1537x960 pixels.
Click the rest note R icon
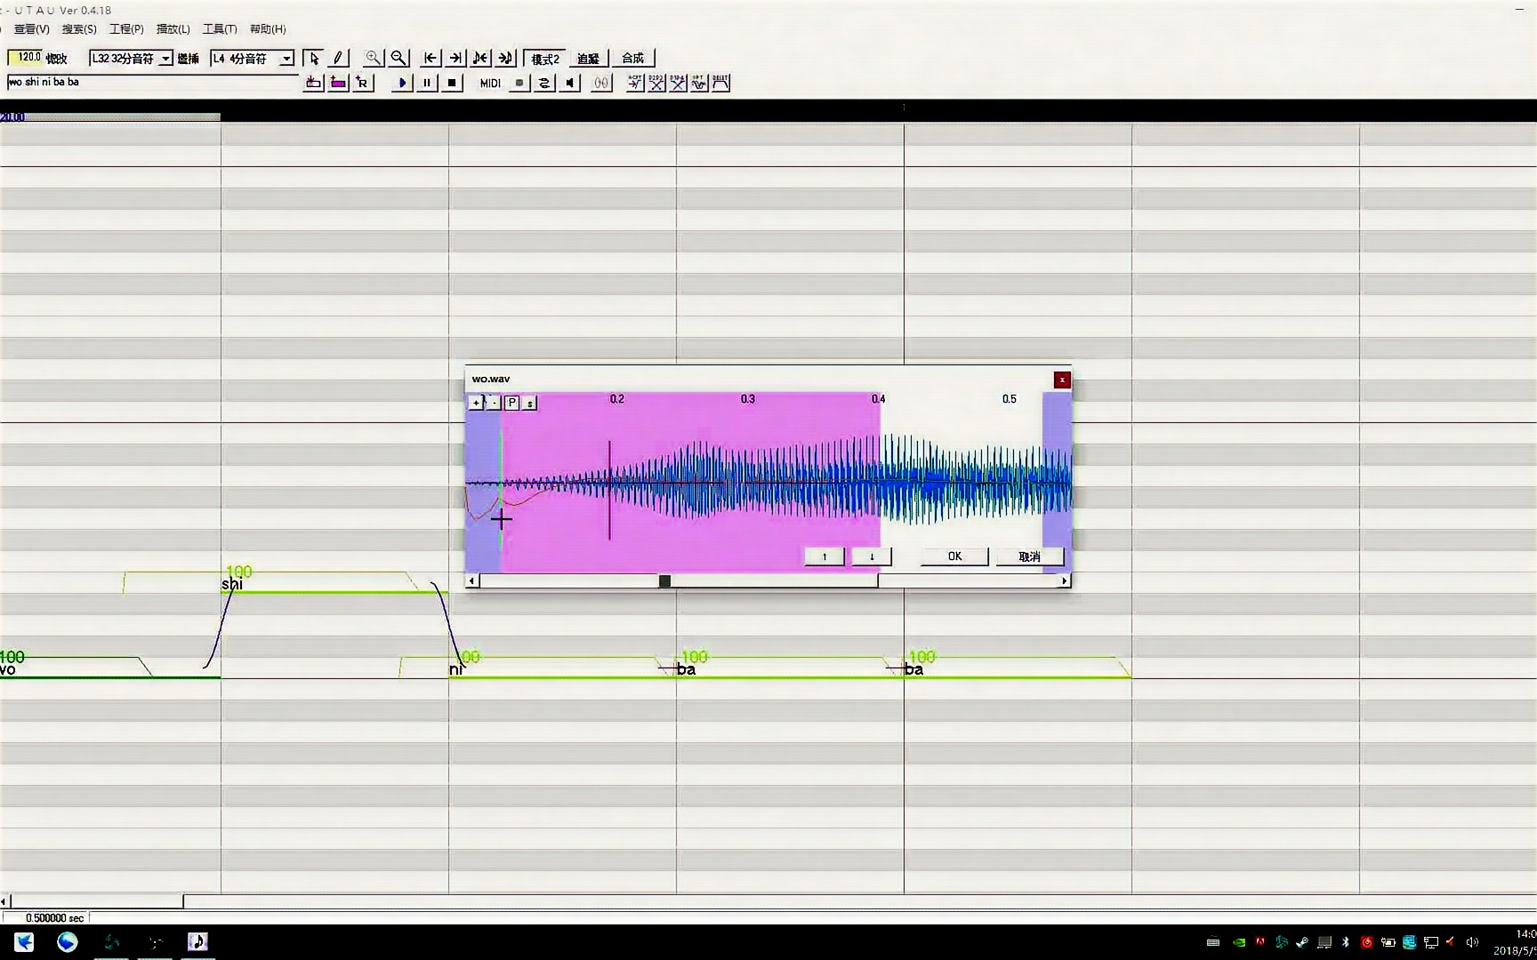point(363,83)
